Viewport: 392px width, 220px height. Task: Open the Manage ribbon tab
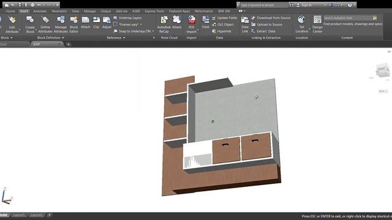click(90, 11)
